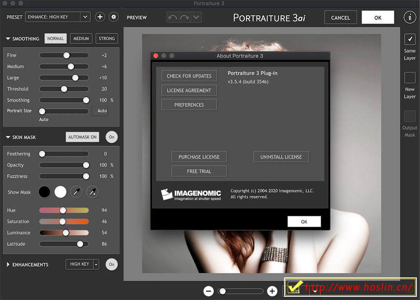Viewport: 420px width, 300px height.
Task: Confirm About dialog with OK
Action: pyautogui.click(x=304, y=221)
